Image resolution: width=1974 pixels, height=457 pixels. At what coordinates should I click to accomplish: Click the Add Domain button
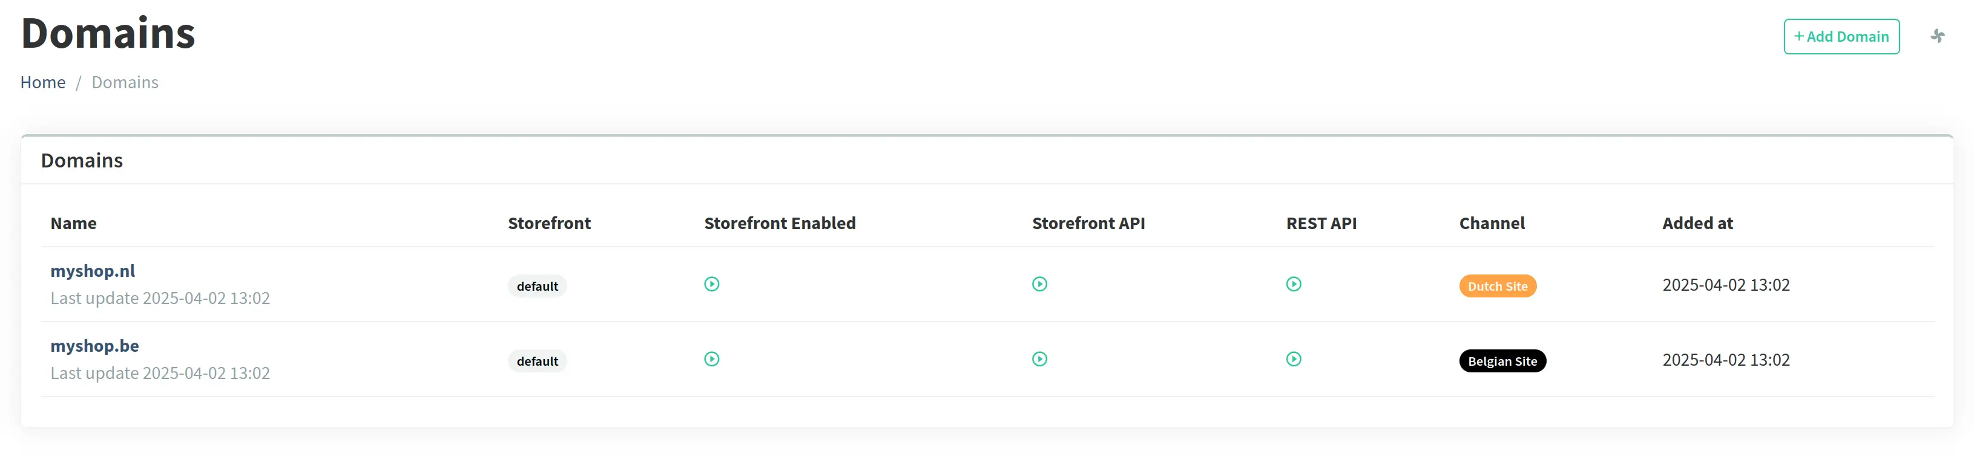click(x=1841, y=37)
